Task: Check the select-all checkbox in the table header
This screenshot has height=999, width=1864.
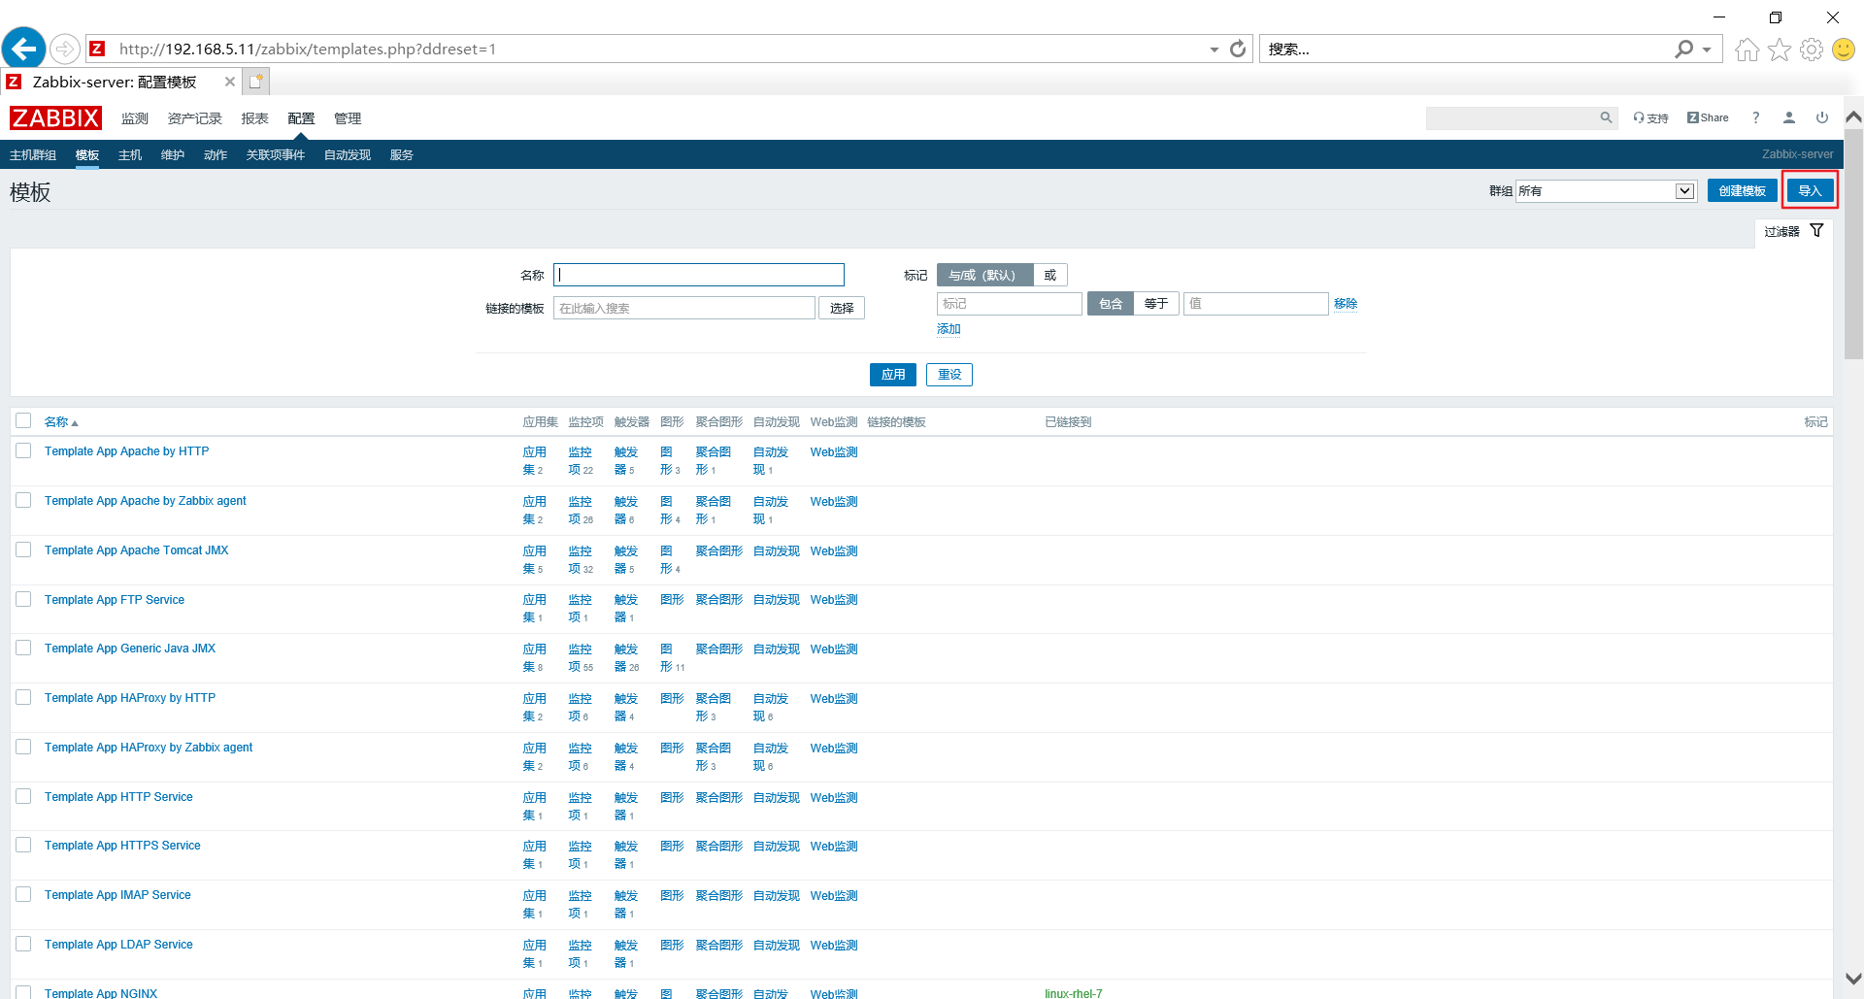Action: pyautogui.click(x=23, y=420)
